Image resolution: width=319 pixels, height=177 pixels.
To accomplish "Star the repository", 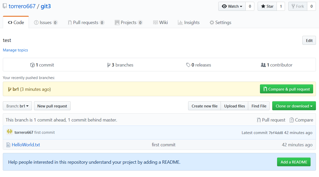I will (267, 6).
